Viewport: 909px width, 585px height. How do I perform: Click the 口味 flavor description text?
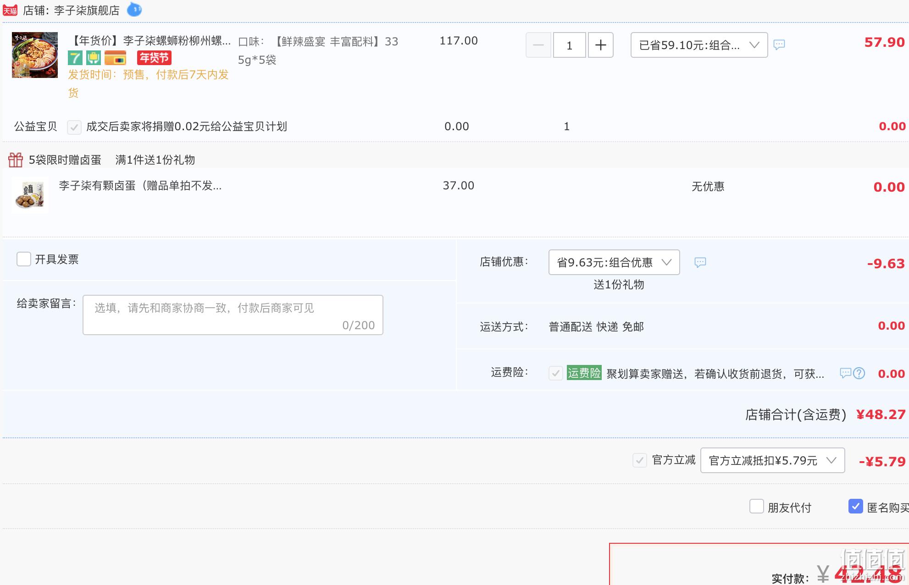[318, 50]
